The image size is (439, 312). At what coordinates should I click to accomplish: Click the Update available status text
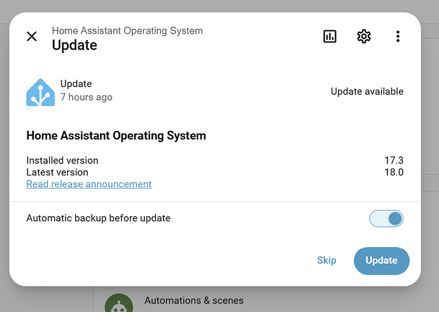tap(367, 92)
